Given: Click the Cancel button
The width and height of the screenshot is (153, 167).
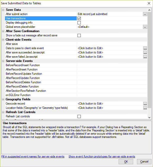Looking at the screenshot, I should pyautogui.click(x=144, y=161).
